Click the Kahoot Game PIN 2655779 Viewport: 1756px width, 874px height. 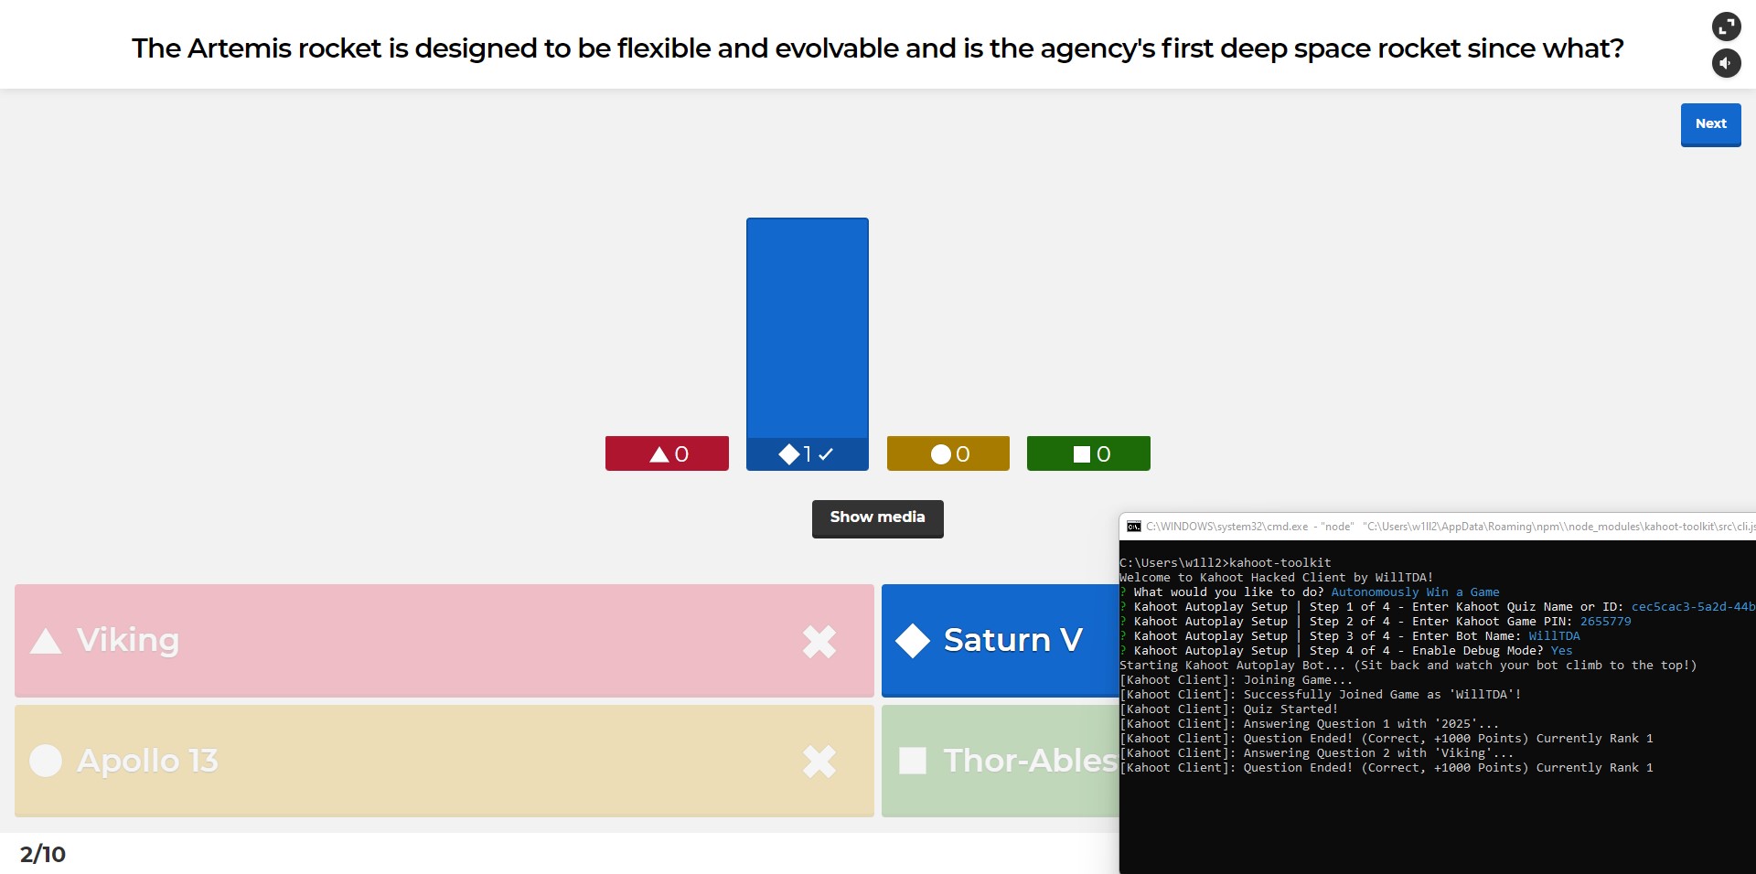[1605, 622]
